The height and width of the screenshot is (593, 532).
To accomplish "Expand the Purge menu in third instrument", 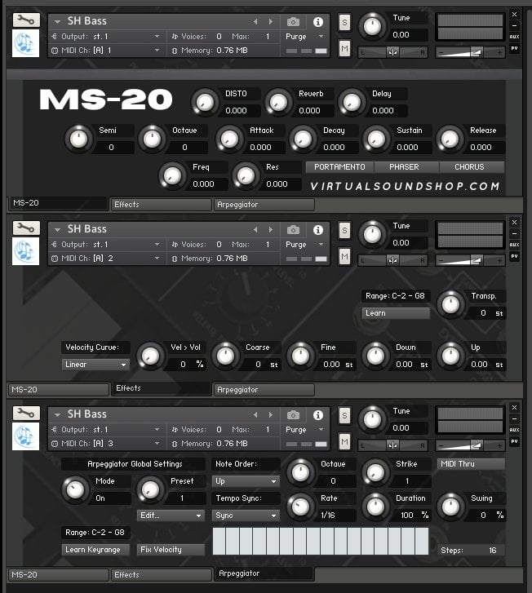I will [x=304, y=430].
